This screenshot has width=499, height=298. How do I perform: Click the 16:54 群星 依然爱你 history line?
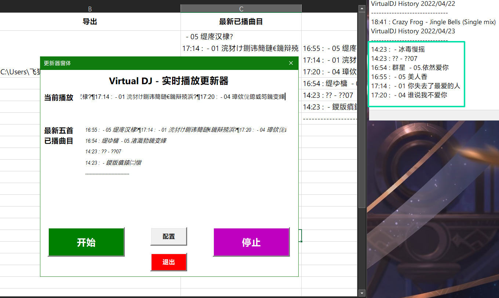tap(410, 68)
